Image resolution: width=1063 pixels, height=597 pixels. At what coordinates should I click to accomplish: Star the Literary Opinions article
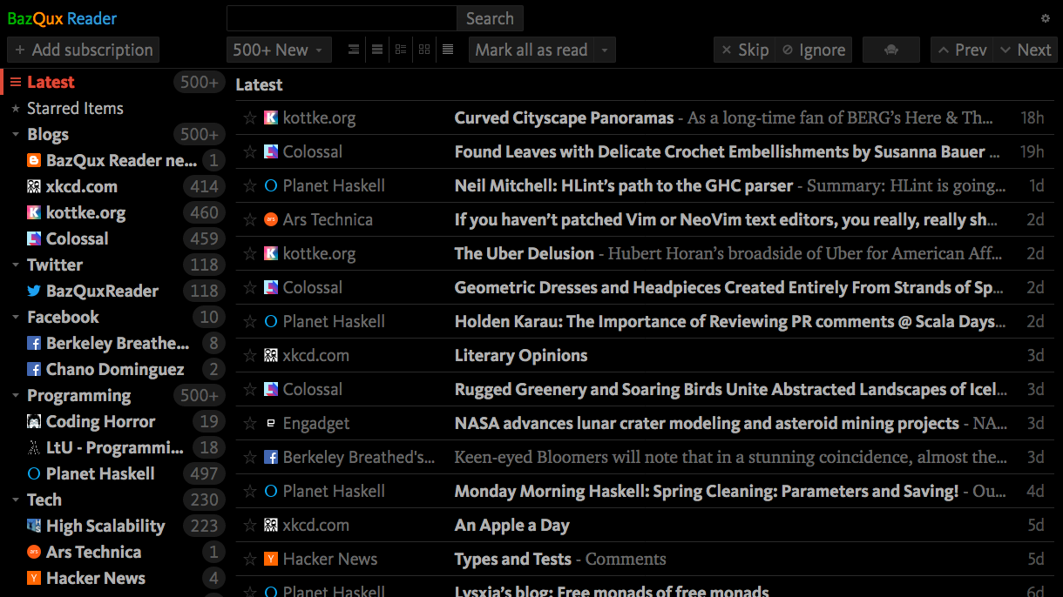point(250,355)
